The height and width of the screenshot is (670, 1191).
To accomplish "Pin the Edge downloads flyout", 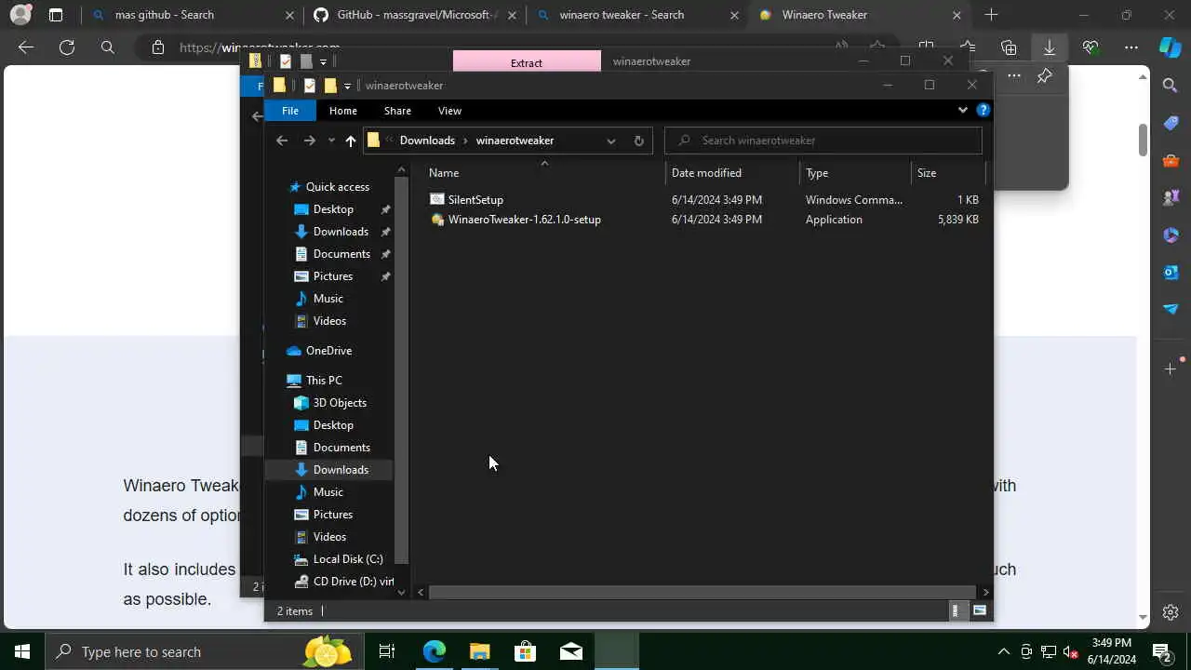I will pyautogui.click(x=1045, y=76).
